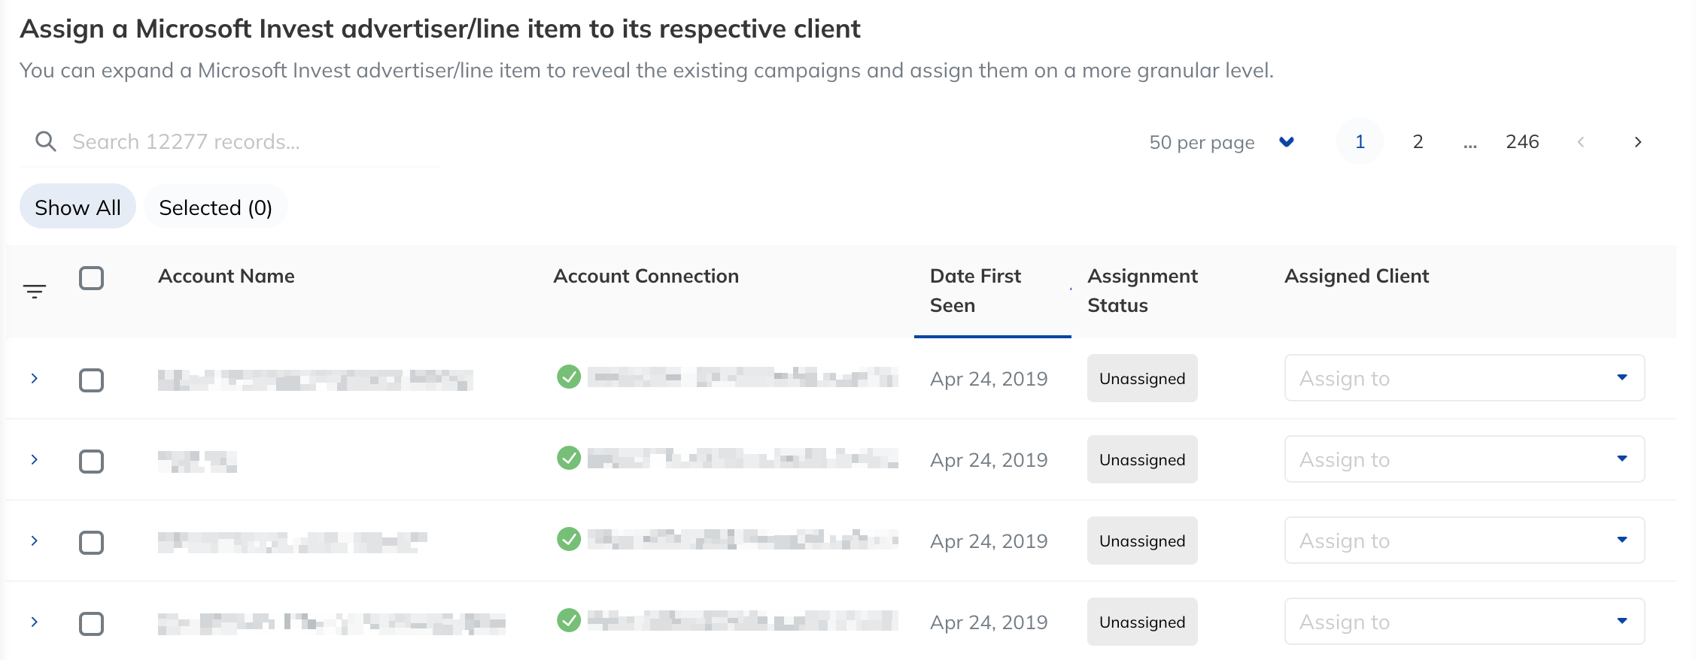Click Apr 24, 2019 in second row

(x=989, y=459)
